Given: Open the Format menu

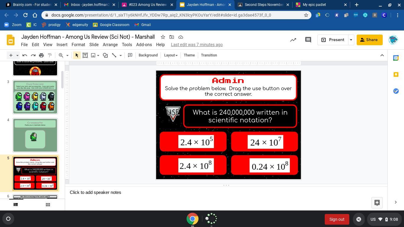Looking at the screenshot, I should pyautogui.click(x=78, y=45).
